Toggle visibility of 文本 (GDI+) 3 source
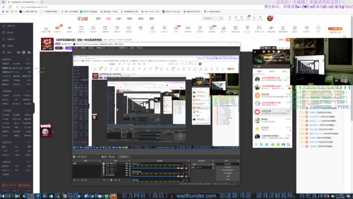 [127, 168]
